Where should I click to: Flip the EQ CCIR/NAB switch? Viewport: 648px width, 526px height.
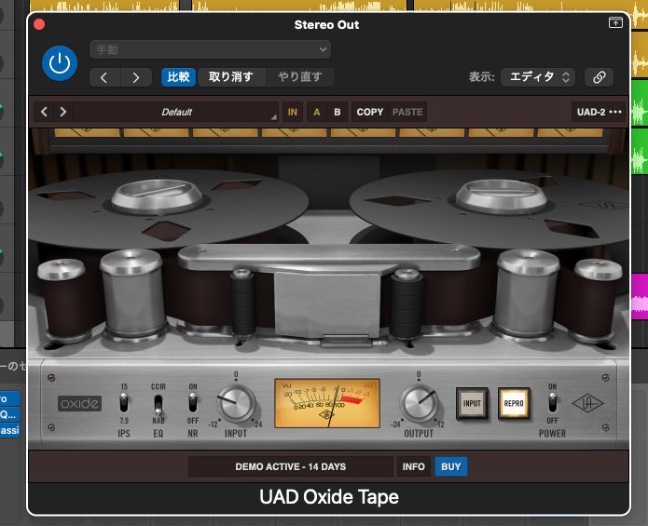tap(158, 404)
